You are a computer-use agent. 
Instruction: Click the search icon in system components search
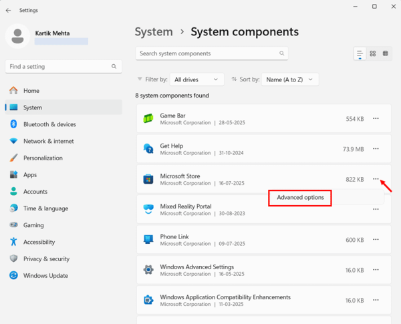281,53
